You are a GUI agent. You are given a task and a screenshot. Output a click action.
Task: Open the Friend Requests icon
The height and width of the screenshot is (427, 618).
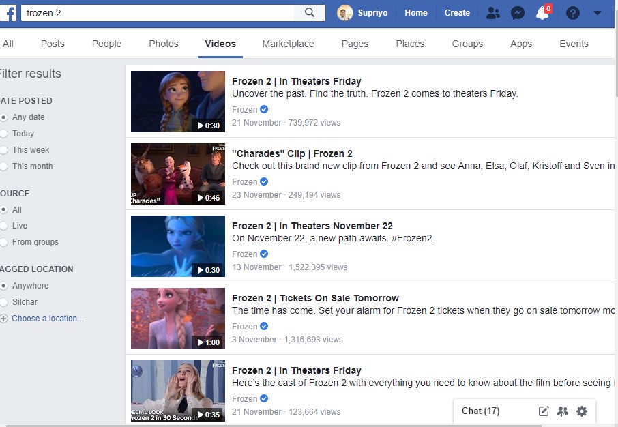(492, 13)
